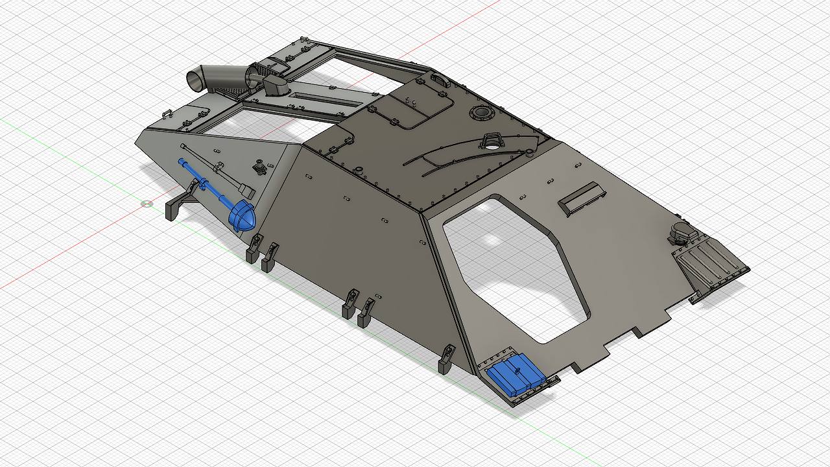This screenshot has height=467, width=830.
Task: Click the origin point marker on grid
Action: click(x=147, y=204)
